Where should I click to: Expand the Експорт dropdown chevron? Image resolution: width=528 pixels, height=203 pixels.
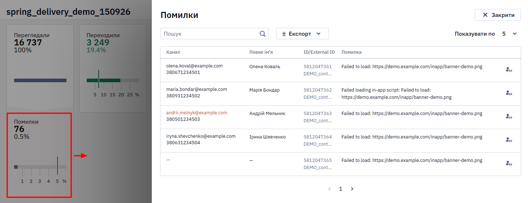coord(318,34)
